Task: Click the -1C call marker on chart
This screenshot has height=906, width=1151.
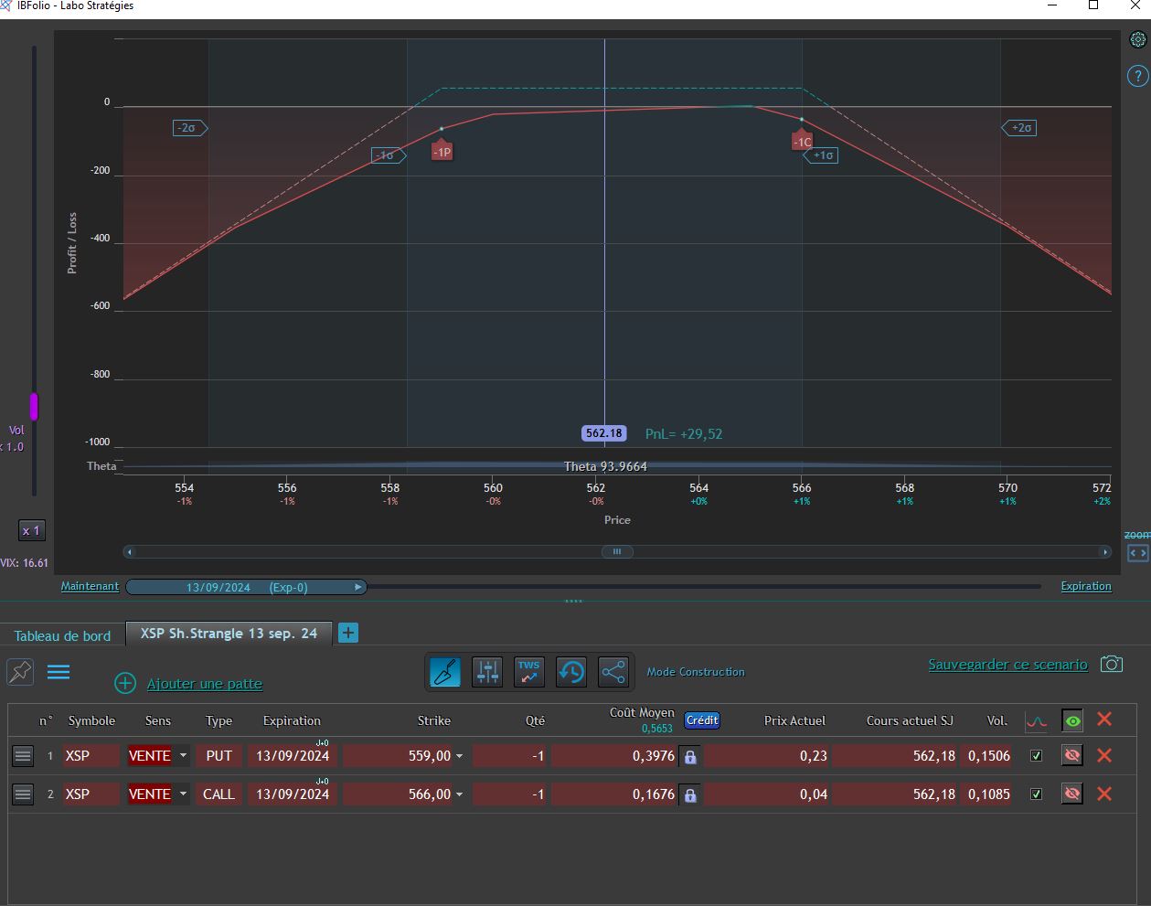Action: coord(802,140)
